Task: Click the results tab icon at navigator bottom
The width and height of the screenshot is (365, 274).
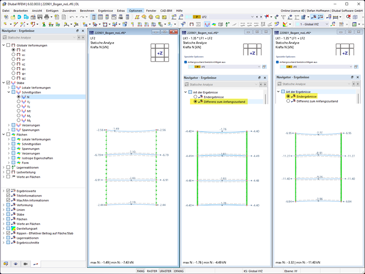Action: (x=36, y=264)
